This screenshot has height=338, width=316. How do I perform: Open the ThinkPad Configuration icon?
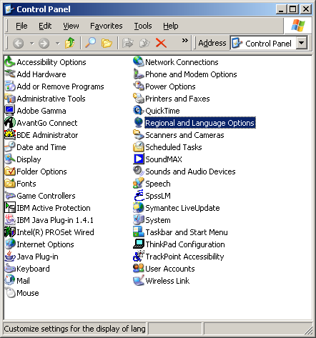tap(139, 244)
